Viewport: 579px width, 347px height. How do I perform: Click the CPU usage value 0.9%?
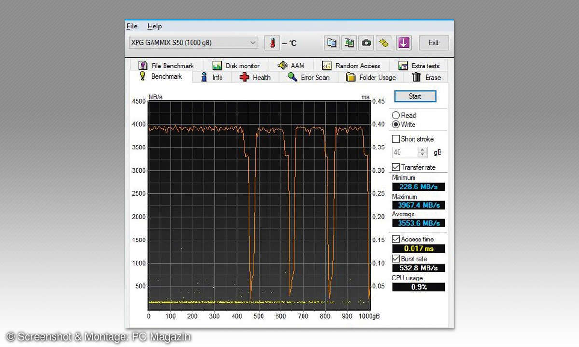coord(418,287)
